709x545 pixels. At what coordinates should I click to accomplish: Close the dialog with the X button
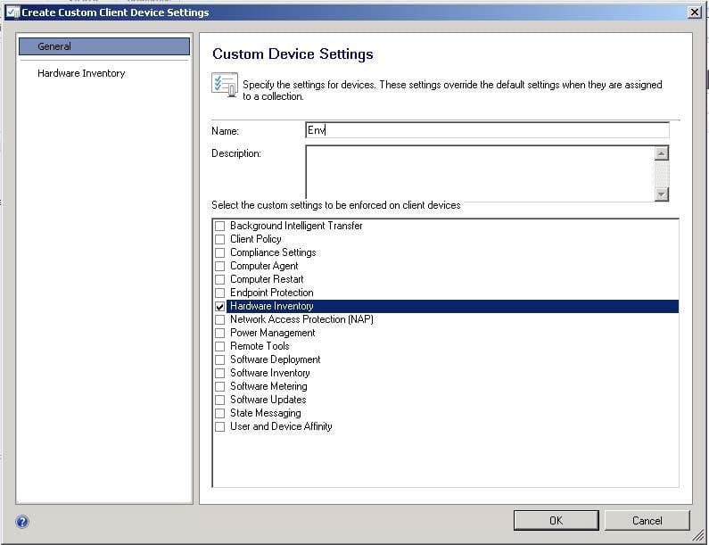[694, 12]
